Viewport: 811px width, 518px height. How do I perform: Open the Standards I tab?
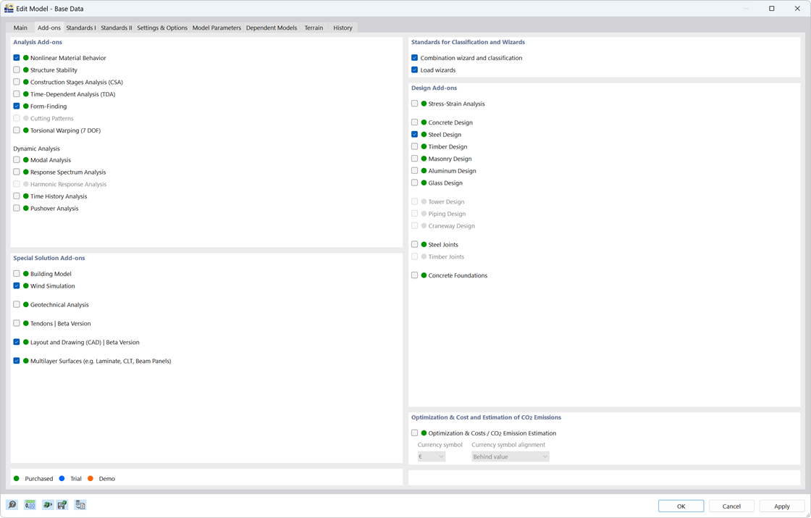pyautogui.click(x=80, y=28)
